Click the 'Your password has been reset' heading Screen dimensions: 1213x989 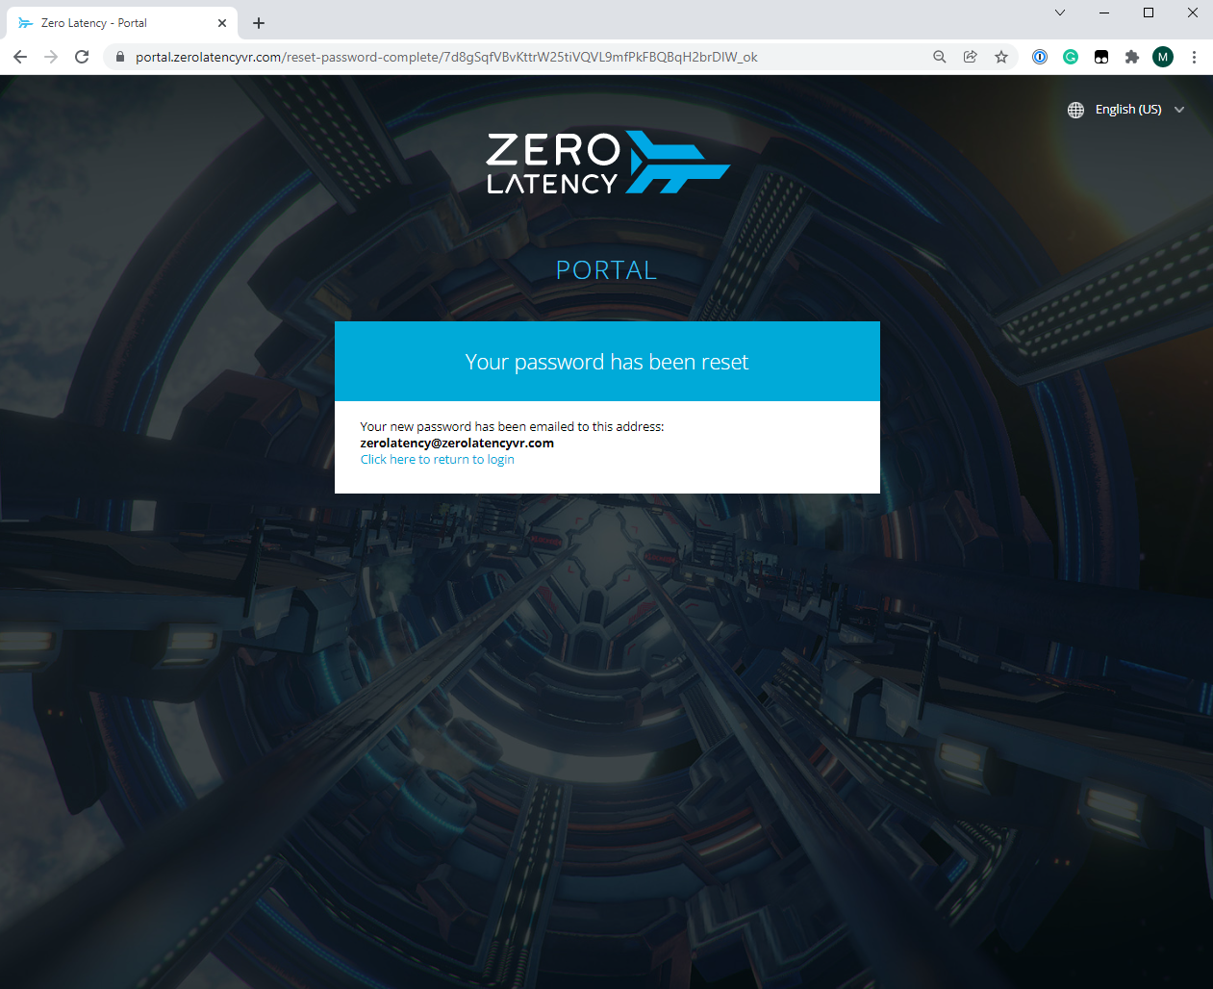[607, 362]
